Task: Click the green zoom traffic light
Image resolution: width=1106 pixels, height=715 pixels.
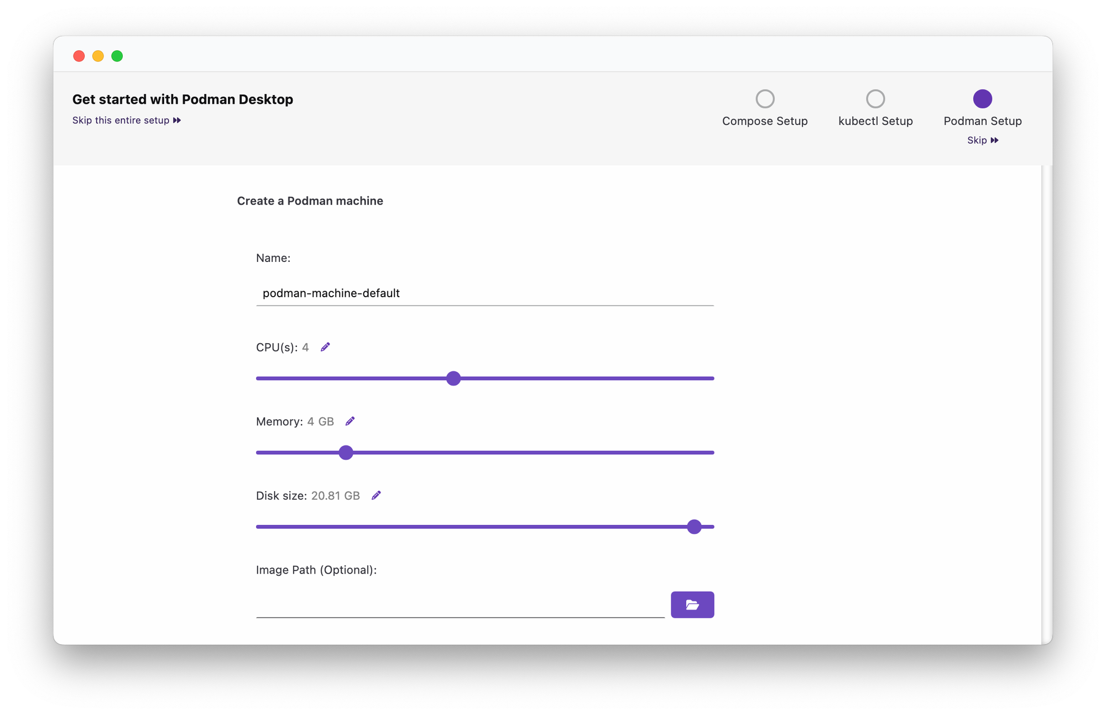Action: click(117, 56)
